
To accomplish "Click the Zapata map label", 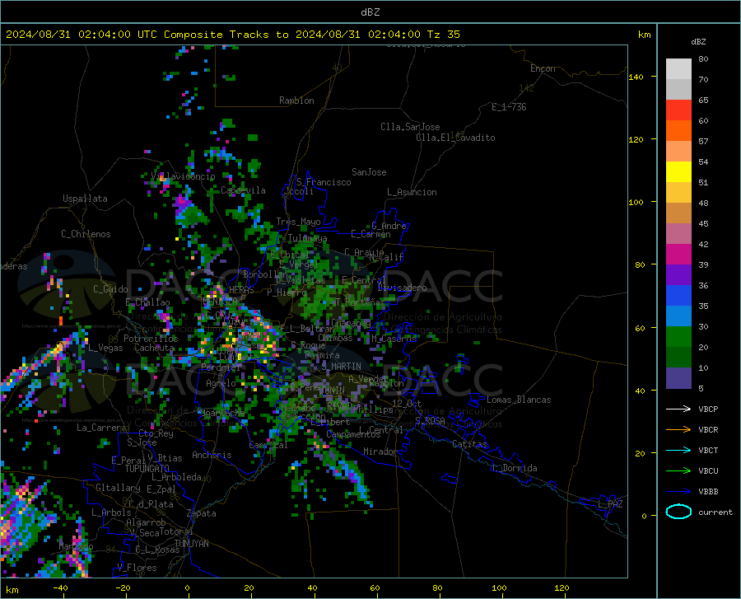I will pos(202,513).
